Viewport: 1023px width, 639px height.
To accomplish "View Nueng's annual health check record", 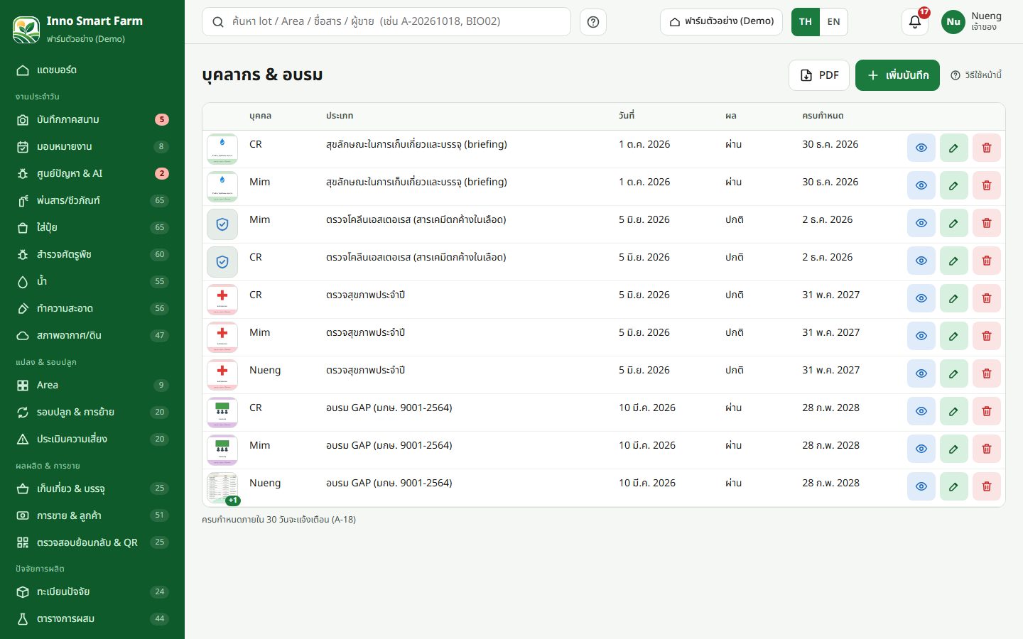I will [921, 373].
